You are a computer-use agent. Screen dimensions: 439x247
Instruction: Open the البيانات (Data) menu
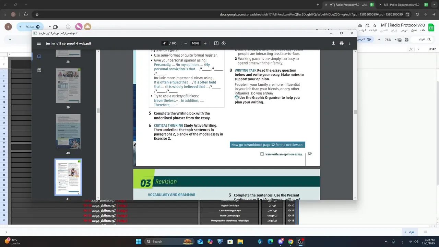(x=372, y=31)
